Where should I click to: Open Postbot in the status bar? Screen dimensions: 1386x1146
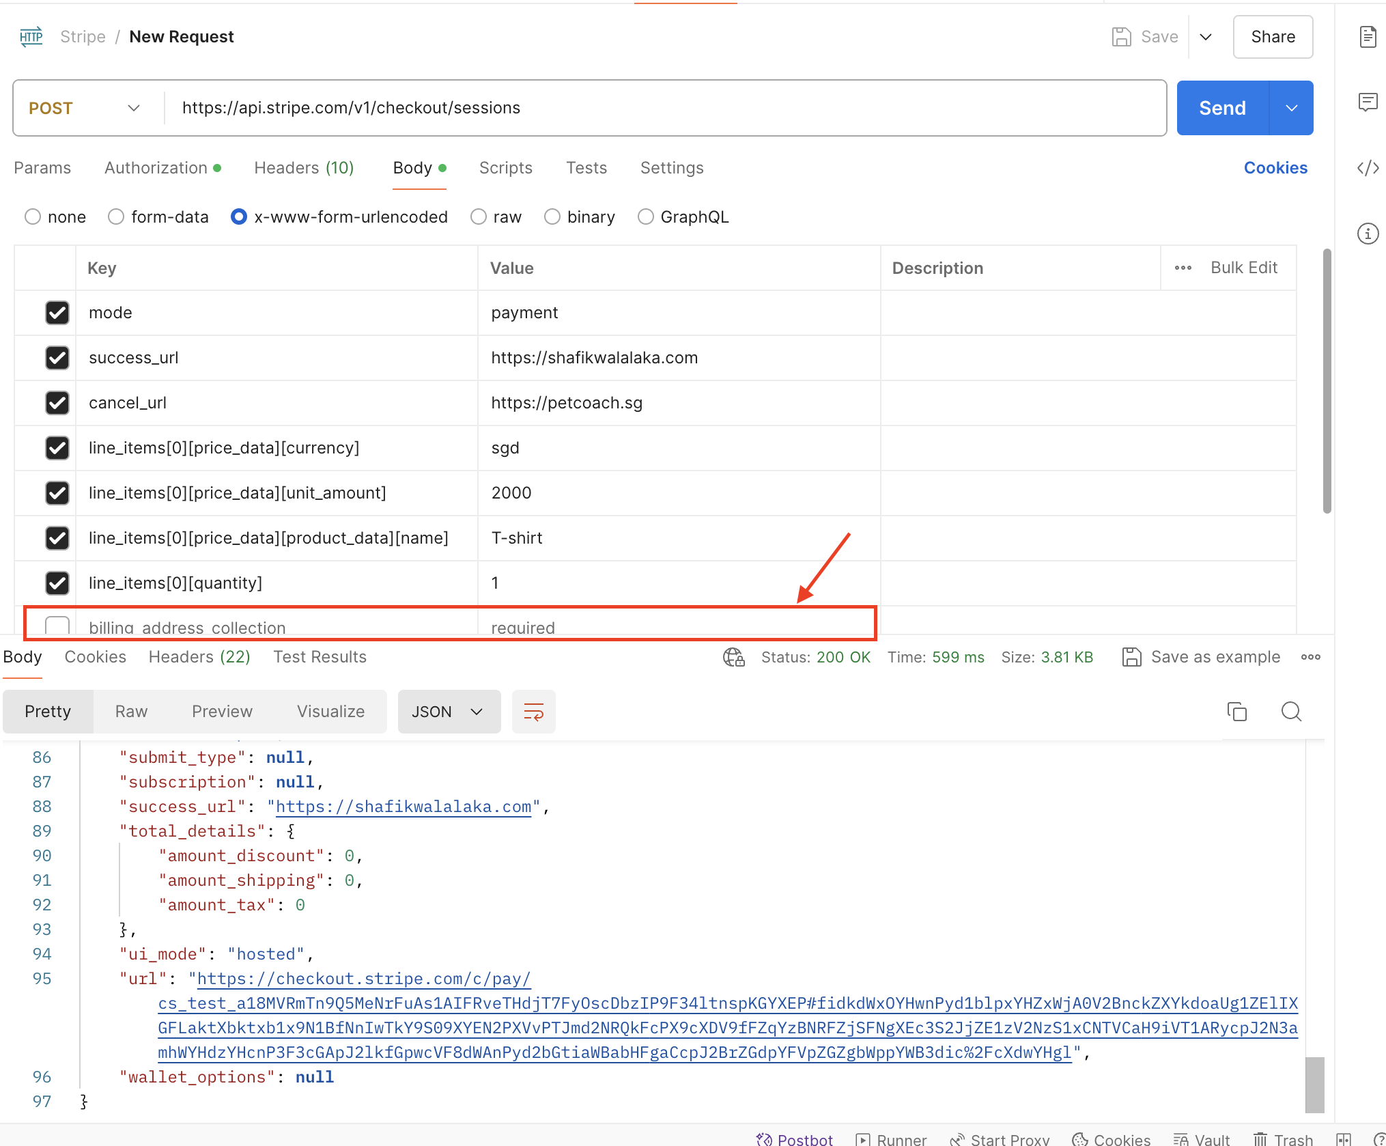tap(795, 1139)
